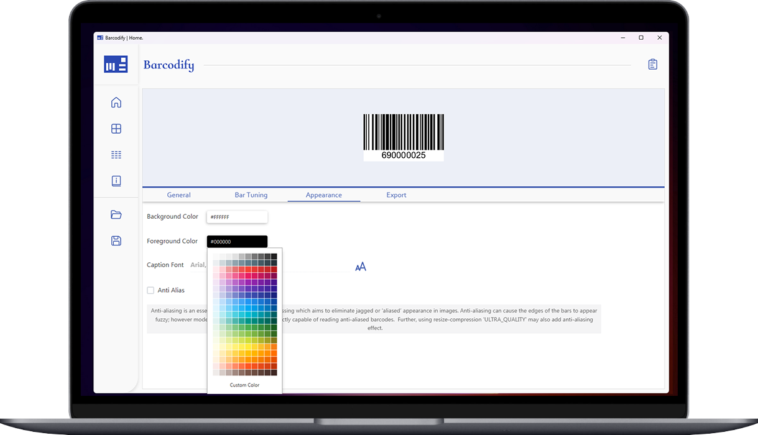This screenshot has width=758, height=435.
Task: Switch to the Export tab
Action: (x=396, y=195)
